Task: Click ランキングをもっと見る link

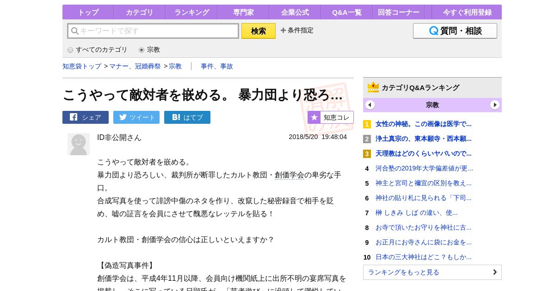Action: (432, 272)
